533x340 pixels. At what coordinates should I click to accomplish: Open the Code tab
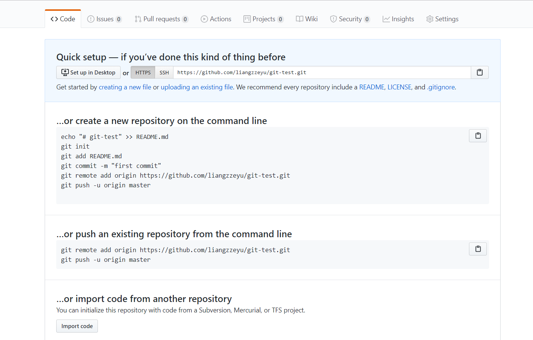click(x=63, y=19)
